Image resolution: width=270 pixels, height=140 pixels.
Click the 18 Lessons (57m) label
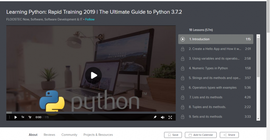(201, 30)
